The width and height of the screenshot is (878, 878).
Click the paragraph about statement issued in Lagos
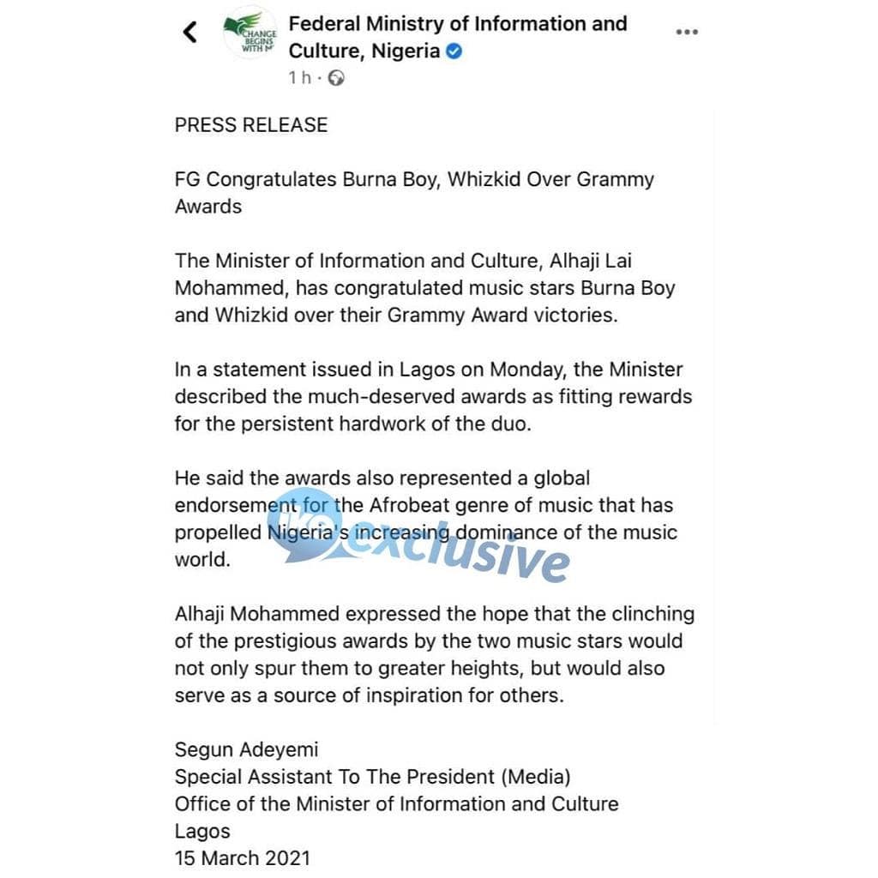433,396
